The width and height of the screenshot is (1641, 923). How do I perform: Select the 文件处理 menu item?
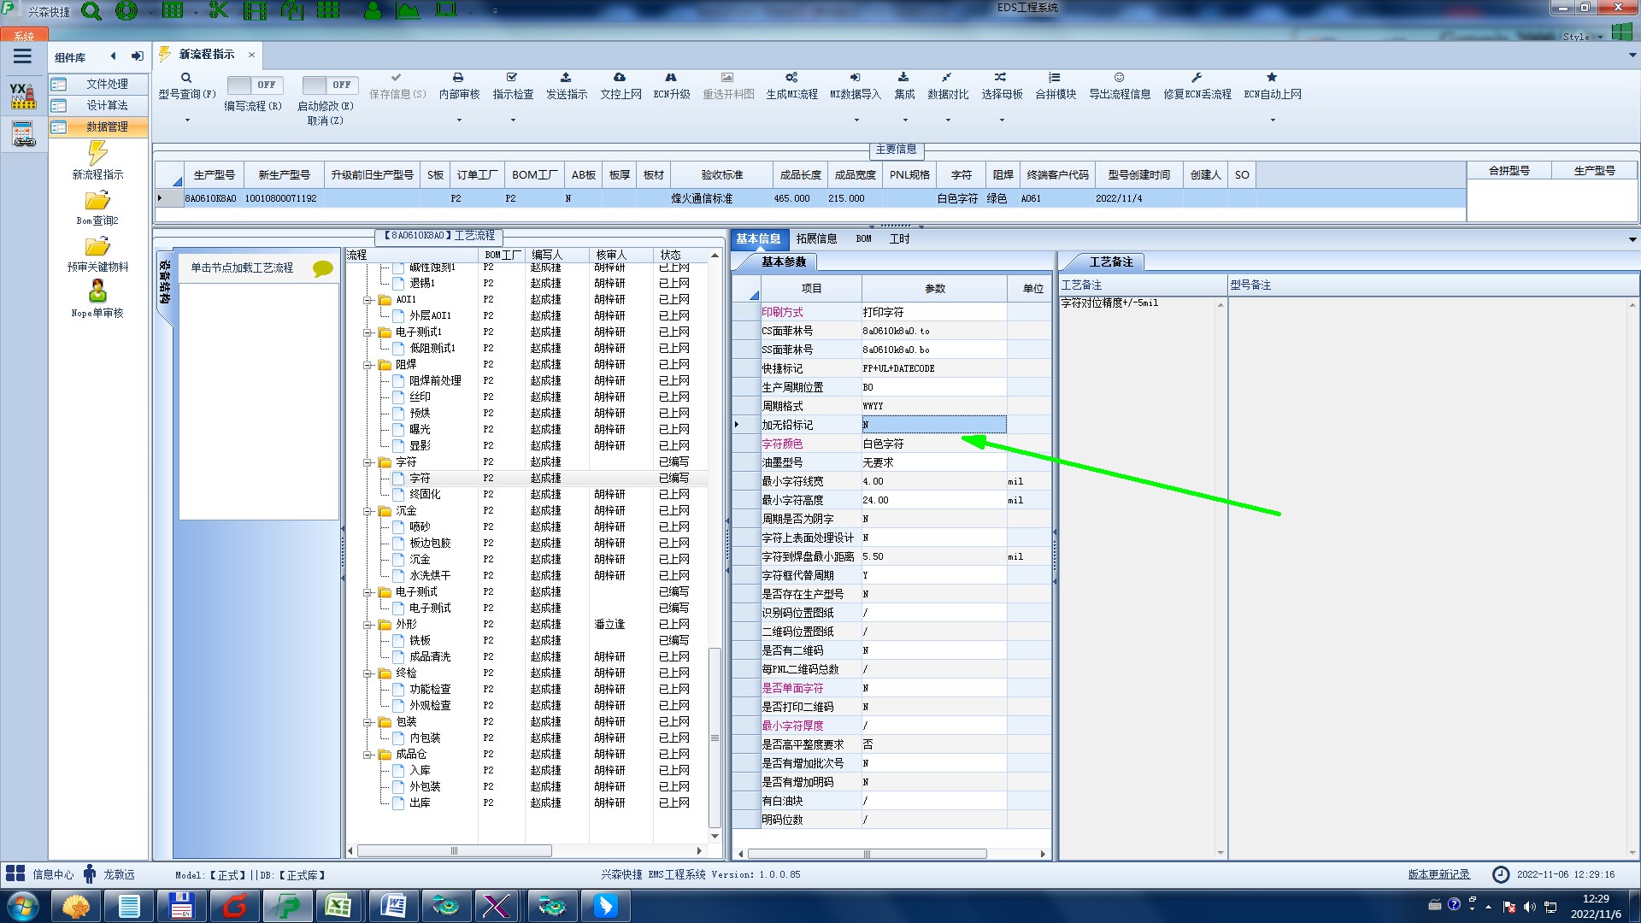pyautogui.click(x=98, y=84)
